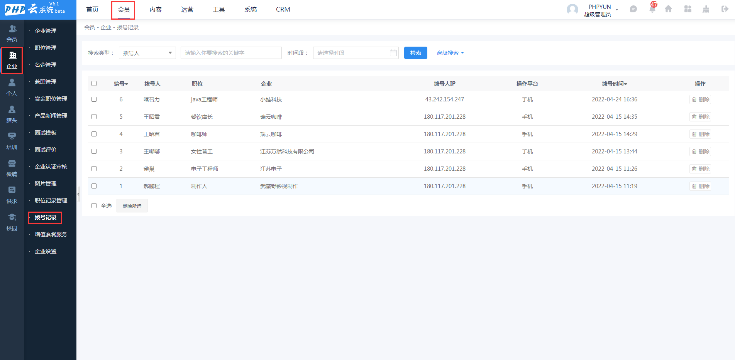This screenshot has height=360, width=735.
Task: Switch to 工具 top menu
Action: tap(219, 10)
